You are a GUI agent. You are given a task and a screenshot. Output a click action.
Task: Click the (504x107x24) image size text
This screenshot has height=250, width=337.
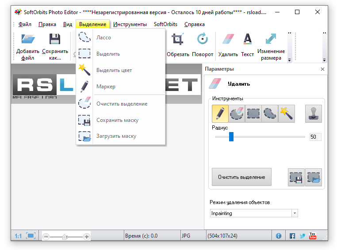pyautogui.click(x=222, y=236)
